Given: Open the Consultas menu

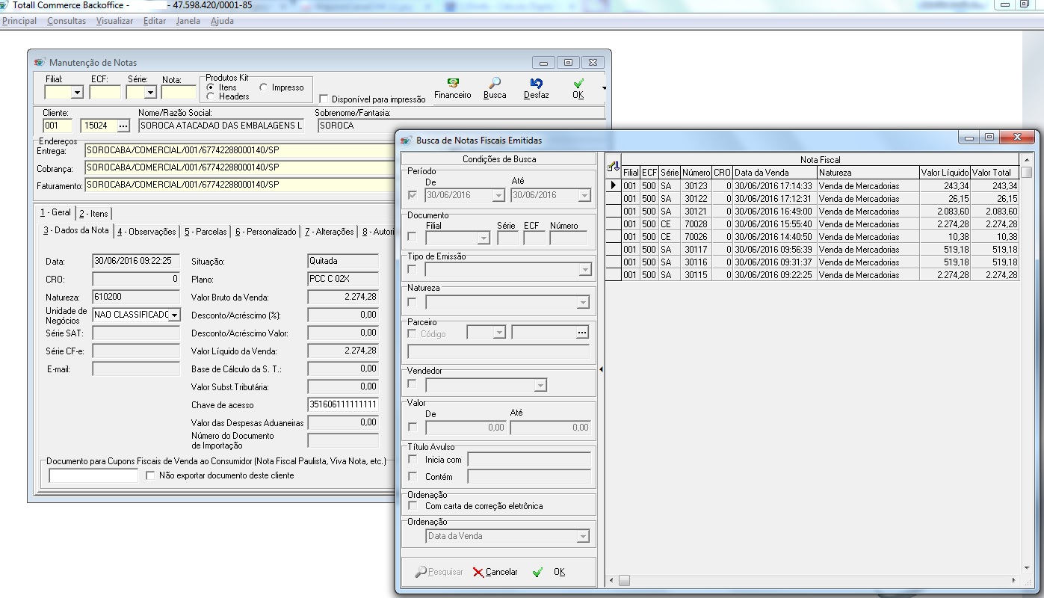Looking at the screenshot, I should coord(67,21).
